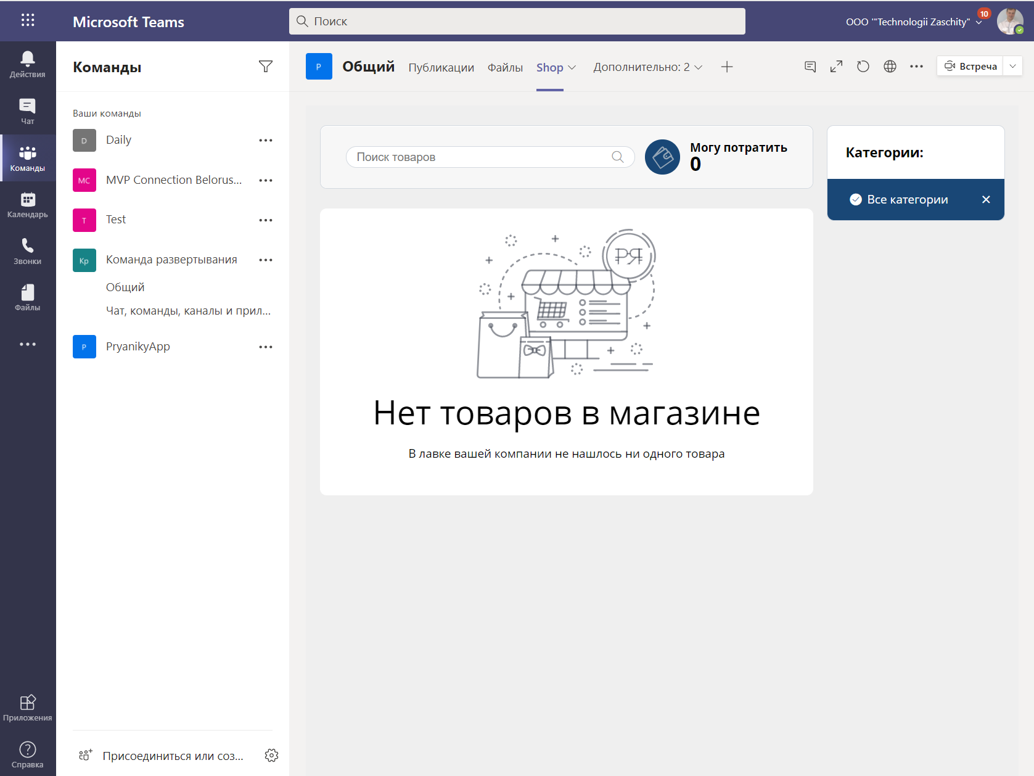The width and height of the screenshot is (1034, 776).
Task: Click the Могу потратить balance text
Action: pos(739,147)
